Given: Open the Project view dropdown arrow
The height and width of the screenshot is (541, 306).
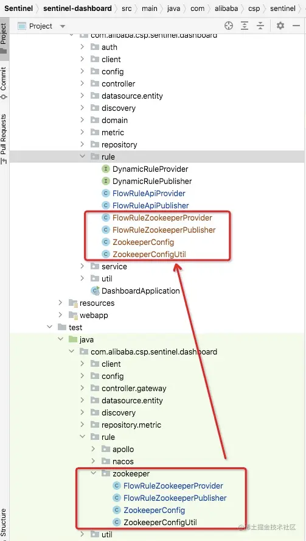Looking at the screenshot, I should click(63, 26).
